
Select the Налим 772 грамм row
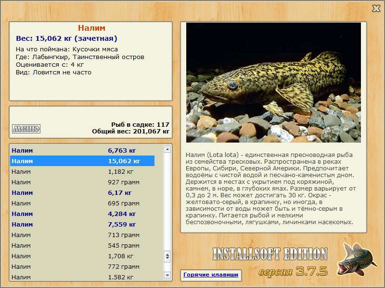82,266
